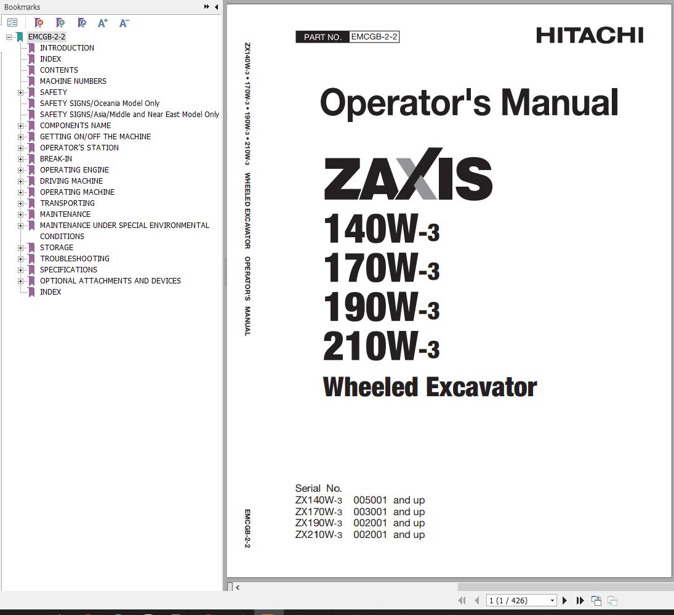The height and width of the screenshot is (615, 674).
Task: Select GETTING ON/OFF THE MACHINE label
Action: (x=95, y=136)
